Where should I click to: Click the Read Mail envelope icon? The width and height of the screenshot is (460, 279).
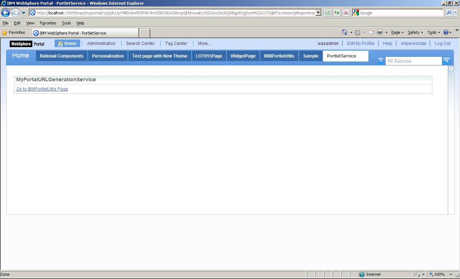(x=371, y=32)
